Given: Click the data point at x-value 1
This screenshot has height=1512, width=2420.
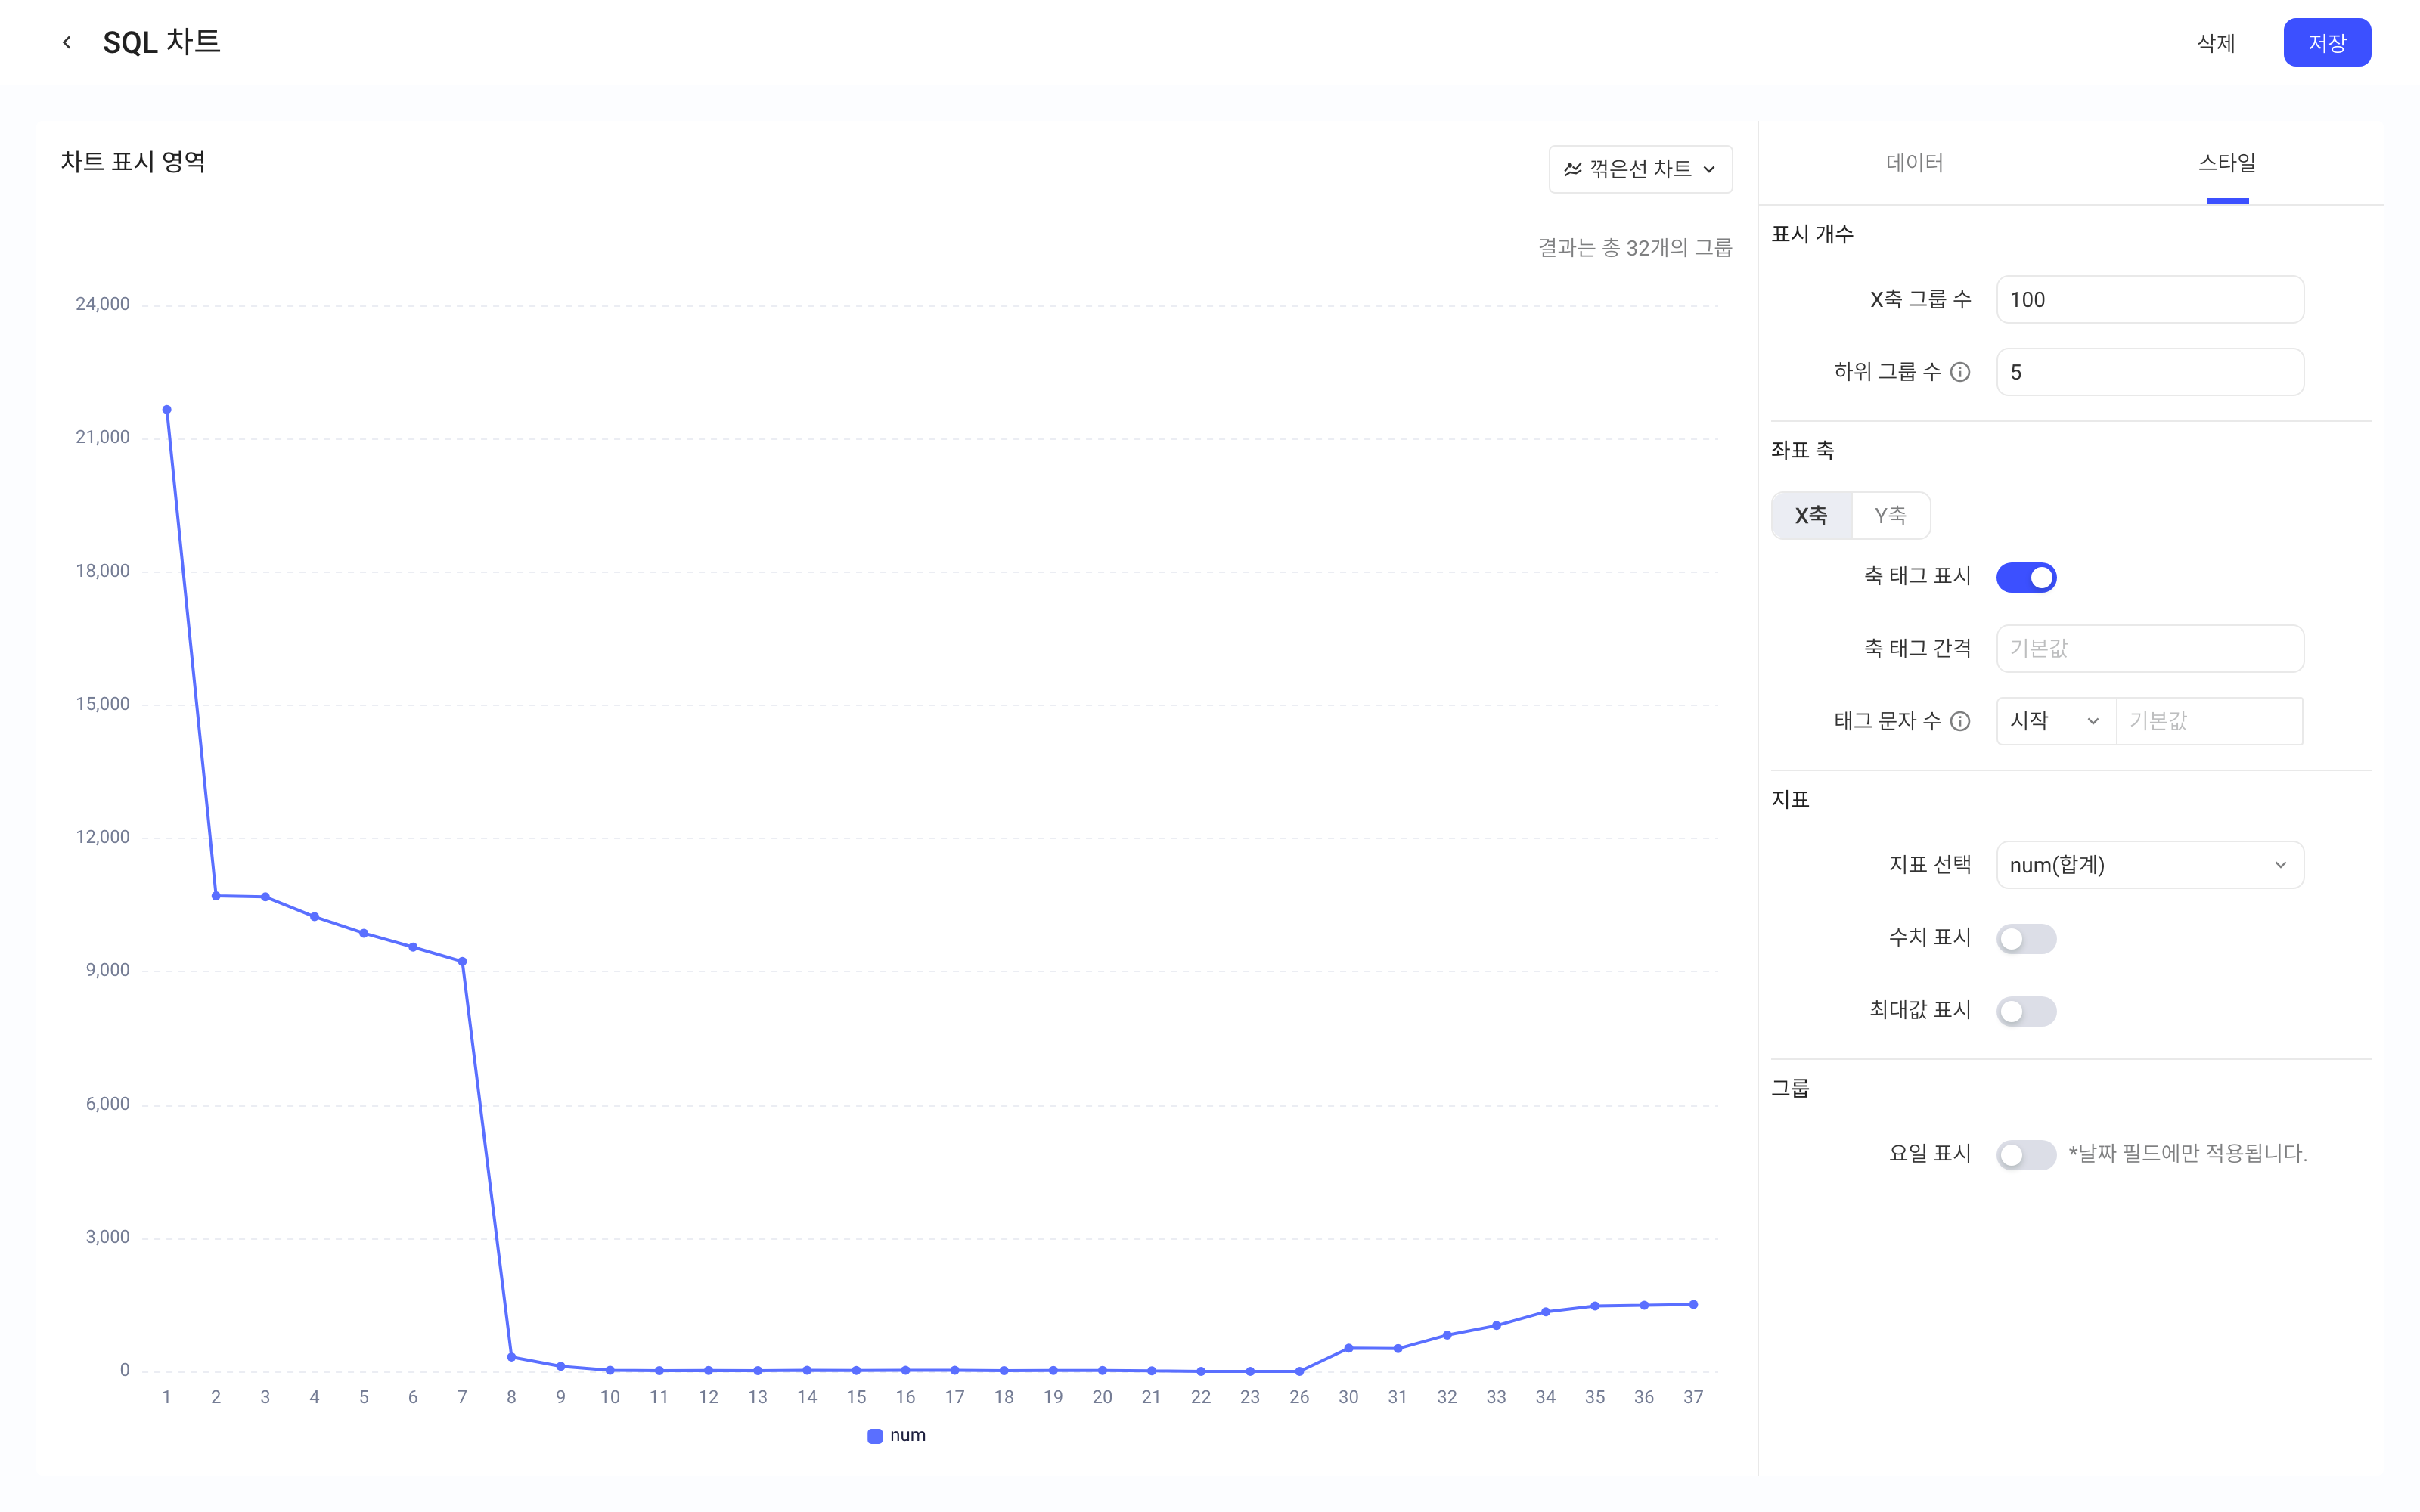Looking at the screenshot, I should 167,410.
